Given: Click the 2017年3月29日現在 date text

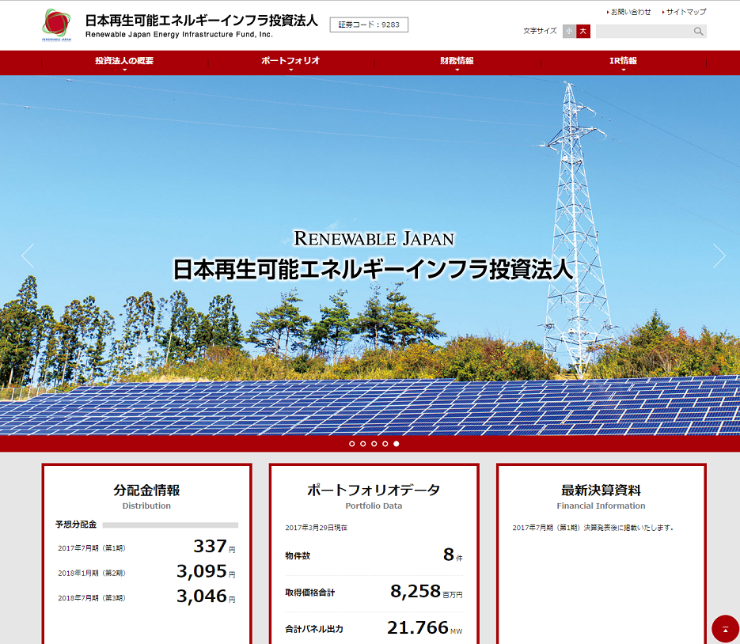Looking at the screenshot, I should 317,528.
